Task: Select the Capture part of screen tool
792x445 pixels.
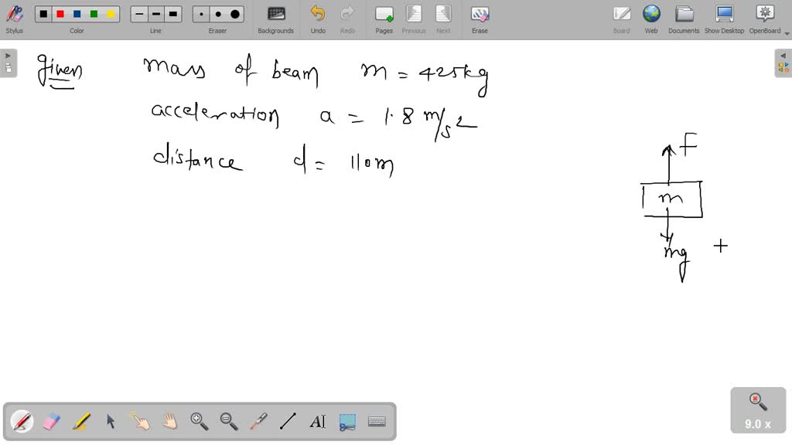Action: click(347, 421)
